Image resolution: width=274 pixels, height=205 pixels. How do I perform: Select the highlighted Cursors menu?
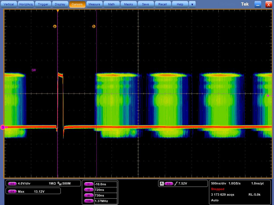[77, 4]
